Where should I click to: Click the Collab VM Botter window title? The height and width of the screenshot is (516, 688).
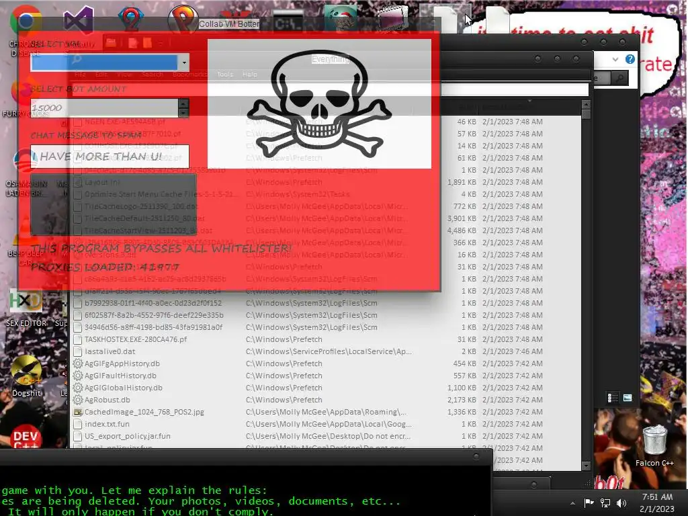pos(228,24)
